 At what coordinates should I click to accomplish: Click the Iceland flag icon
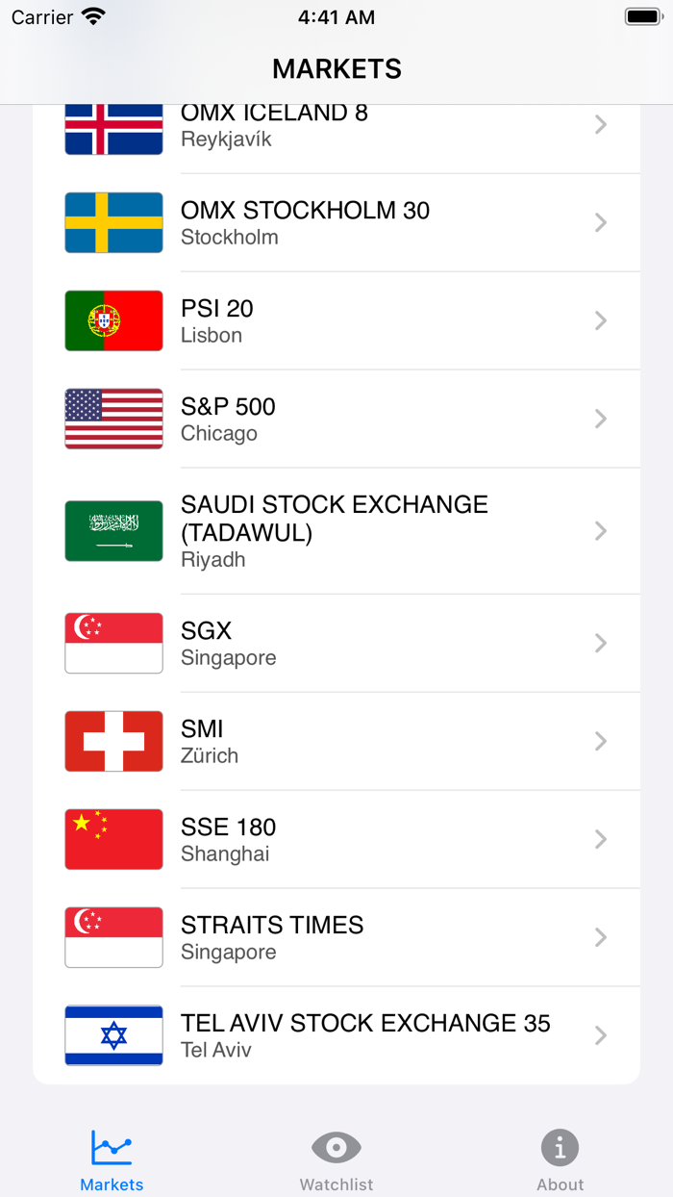[x=112, y=127]
